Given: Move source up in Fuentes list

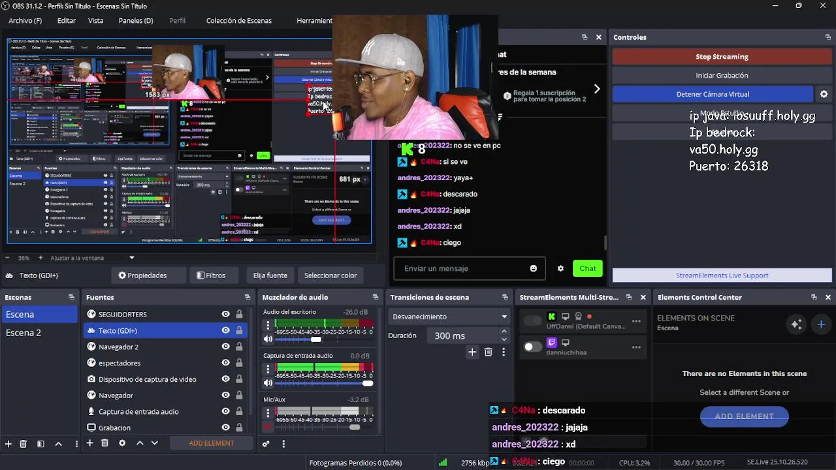Looking at the screenshot, I should [140, 443].
